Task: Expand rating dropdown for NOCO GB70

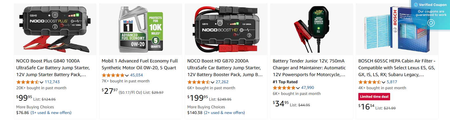Action: 213,82
